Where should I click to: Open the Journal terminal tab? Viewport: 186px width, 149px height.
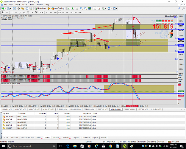[x=104, y=137]
